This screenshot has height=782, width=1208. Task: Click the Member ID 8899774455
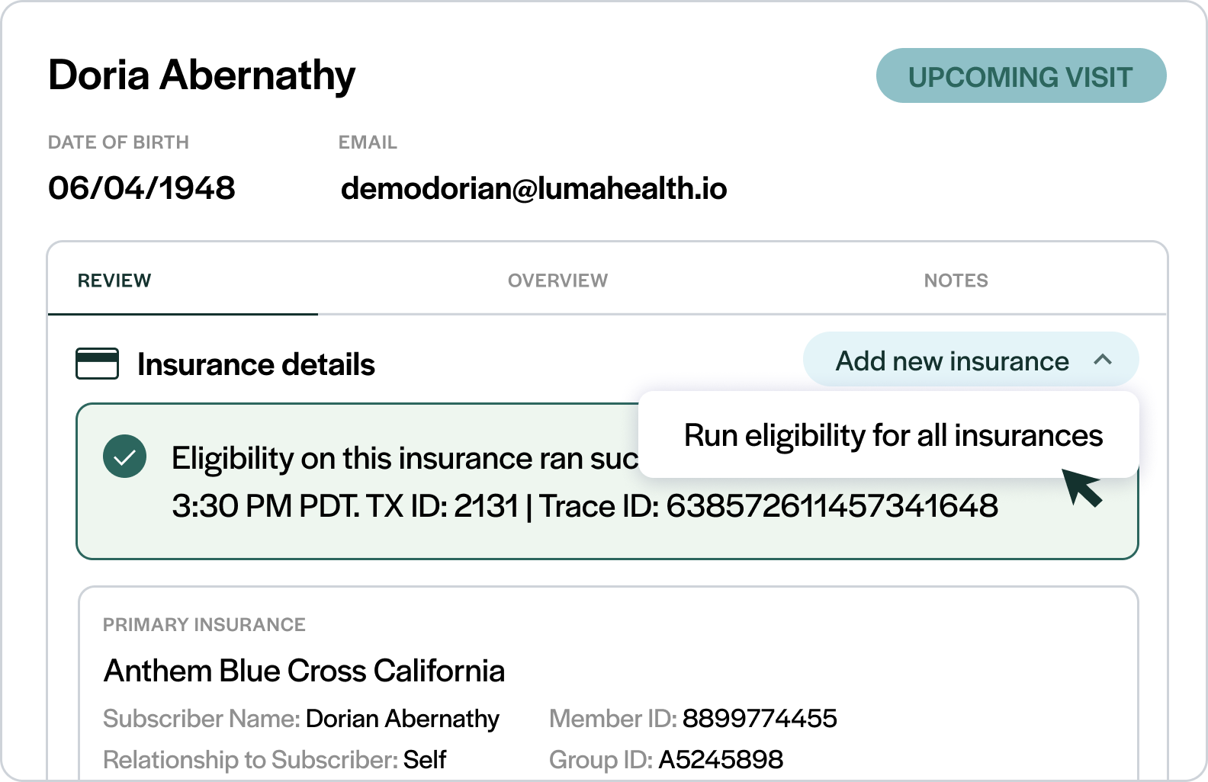tap(760, 718)
